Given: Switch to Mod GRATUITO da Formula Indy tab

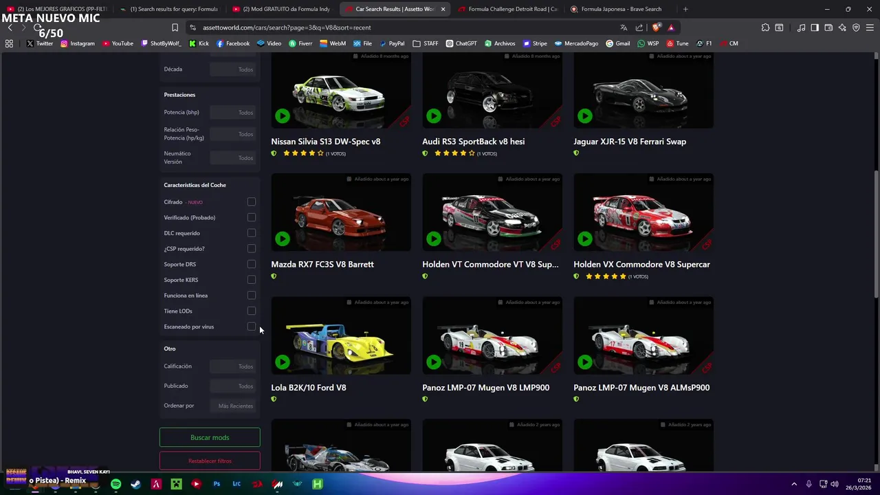Looking at the screenshot, I should coord(281,9).
